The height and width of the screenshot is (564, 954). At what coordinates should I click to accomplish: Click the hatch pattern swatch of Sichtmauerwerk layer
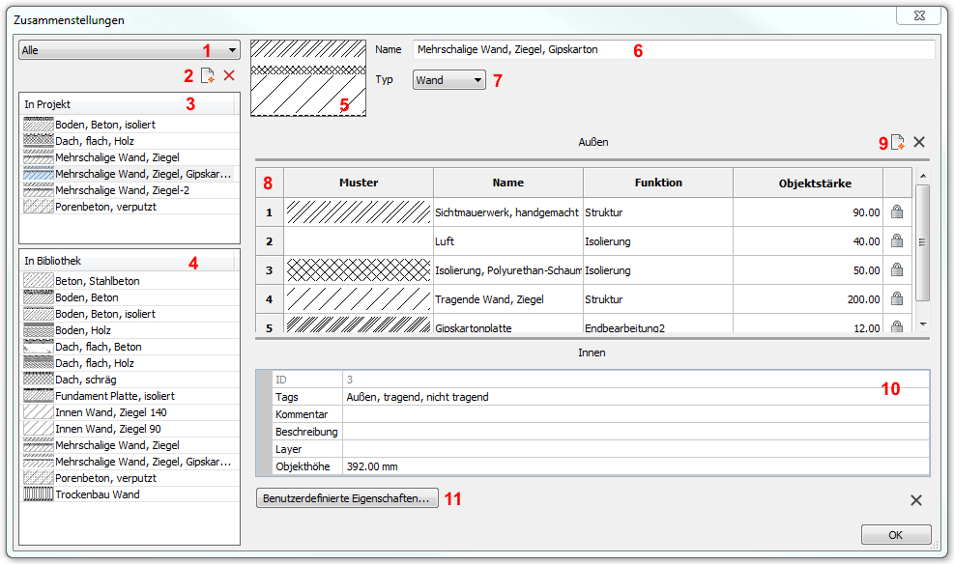point(359,212)
